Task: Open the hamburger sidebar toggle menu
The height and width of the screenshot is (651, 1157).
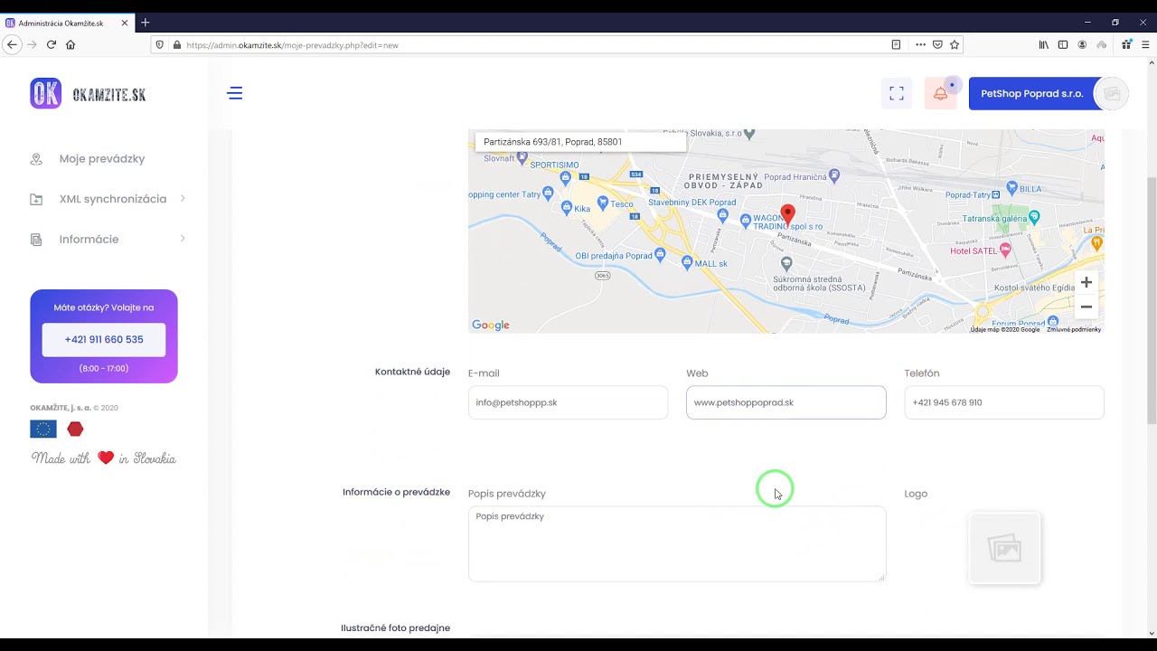Action: click(x=235, y=93)
